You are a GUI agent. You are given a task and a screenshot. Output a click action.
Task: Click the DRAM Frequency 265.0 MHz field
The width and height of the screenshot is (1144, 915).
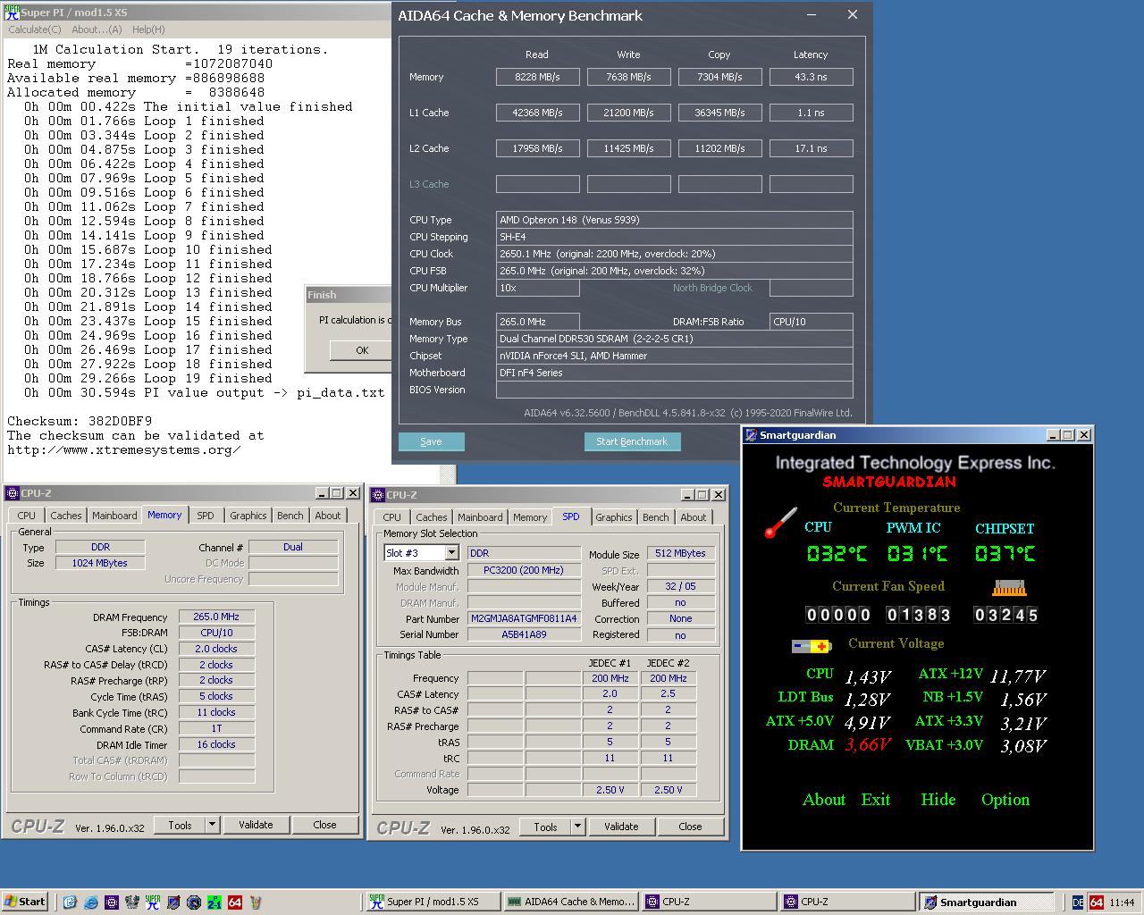pyautogui.click(x=217, y=617)
